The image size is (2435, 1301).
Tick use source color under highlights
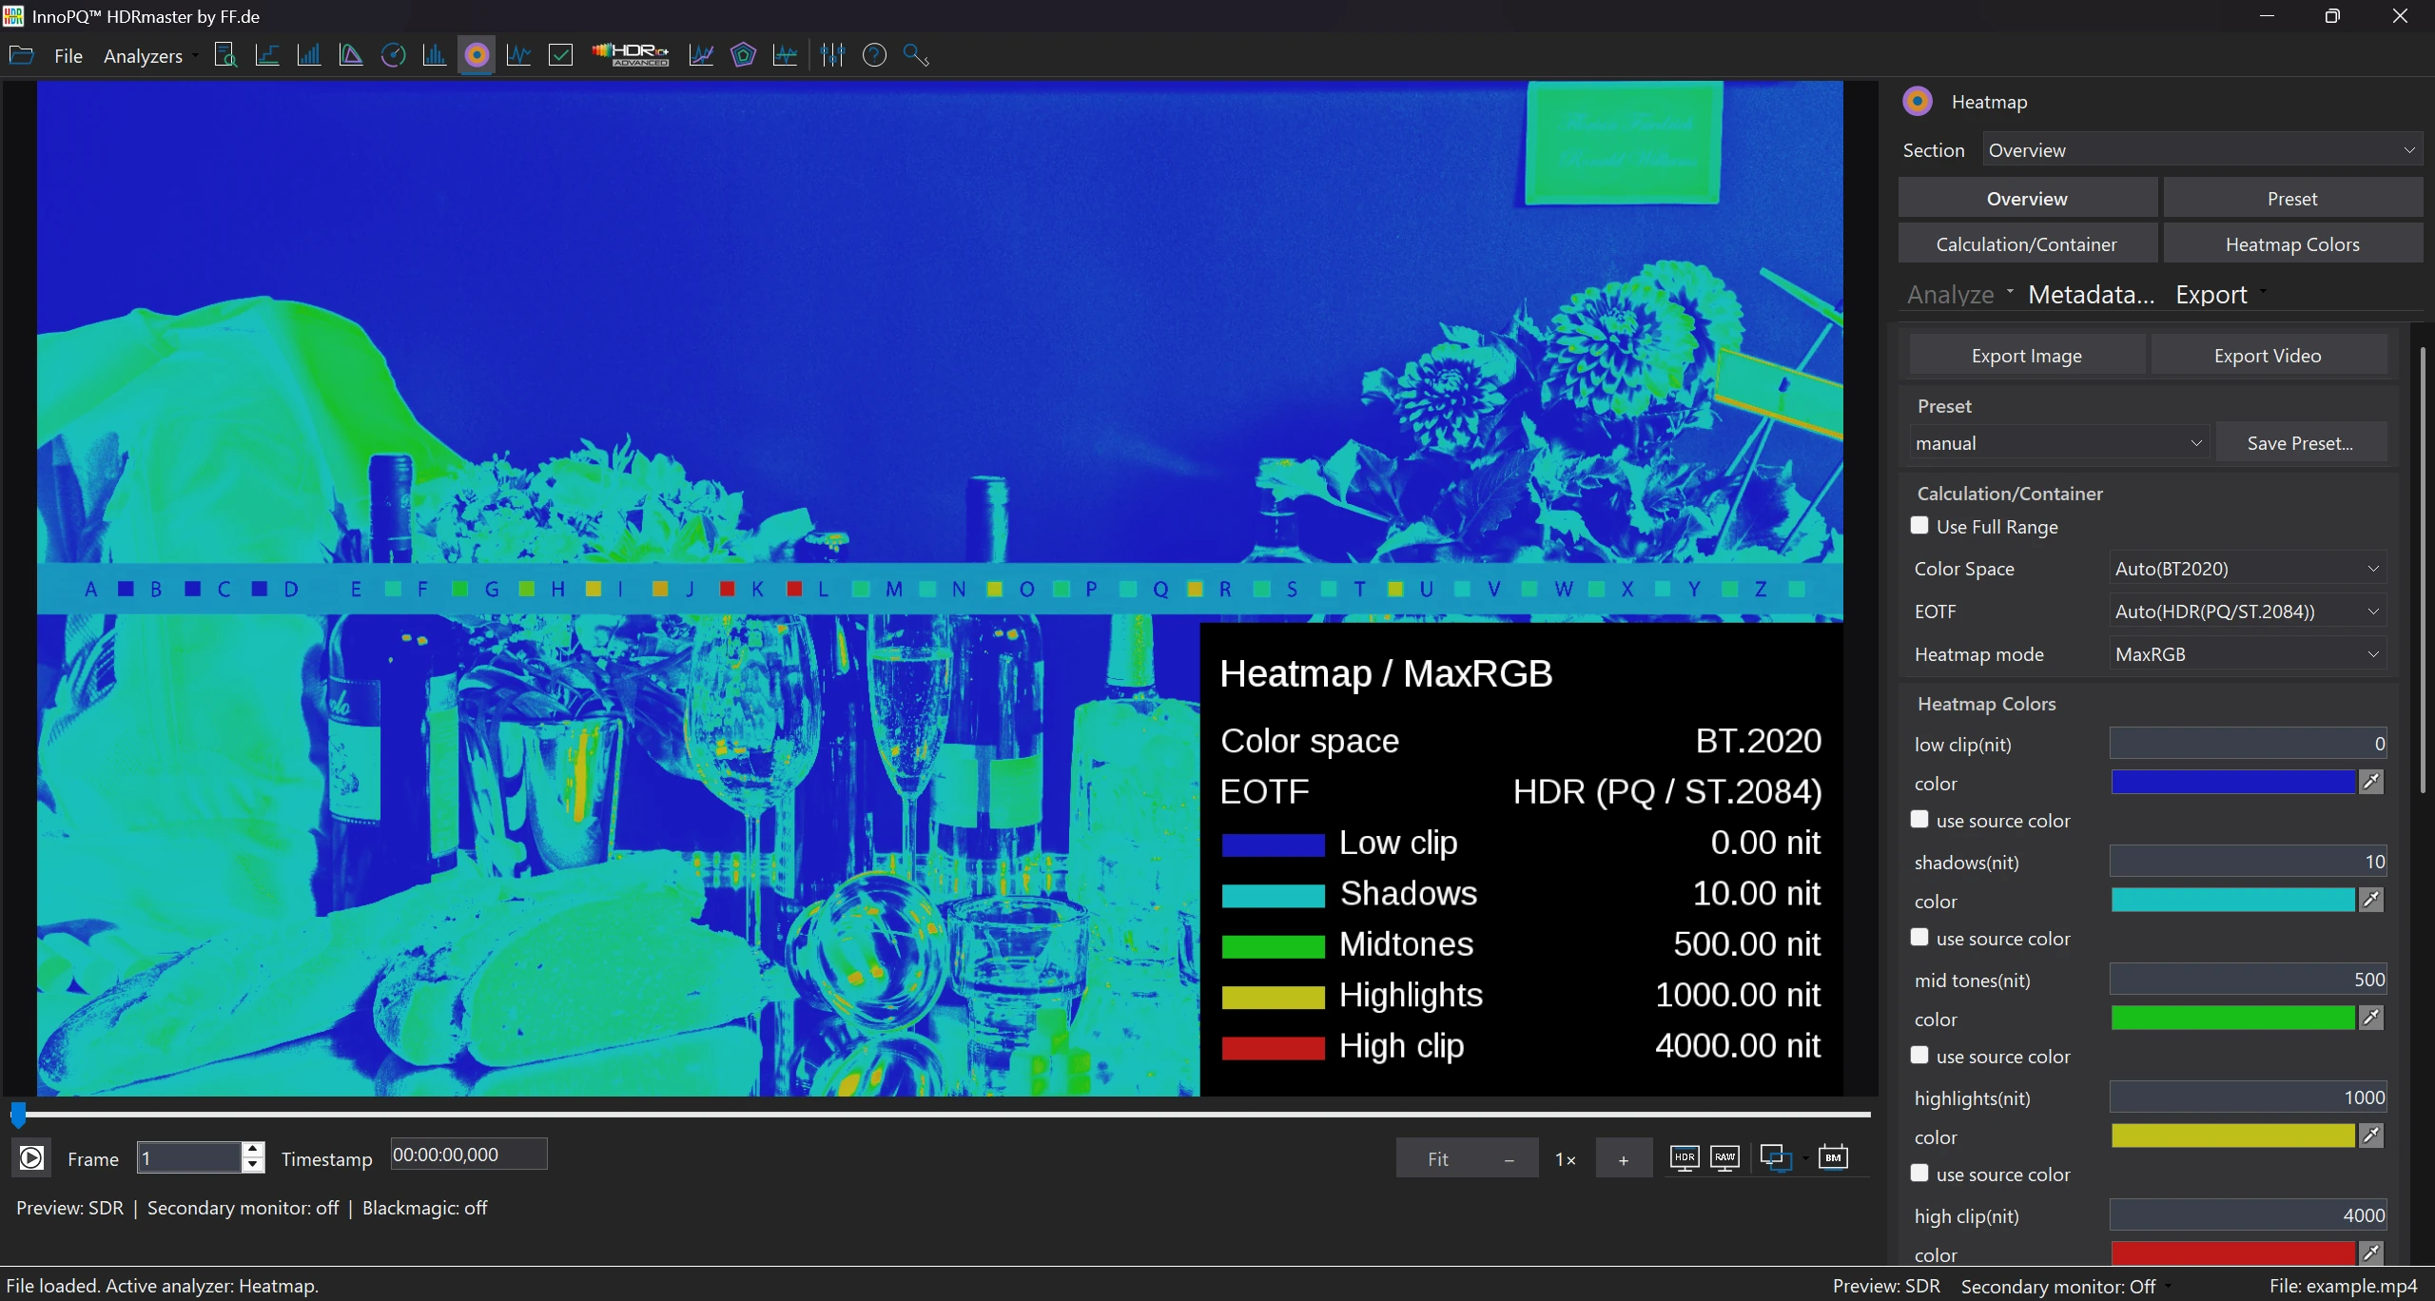(x=1919, y=1174)
